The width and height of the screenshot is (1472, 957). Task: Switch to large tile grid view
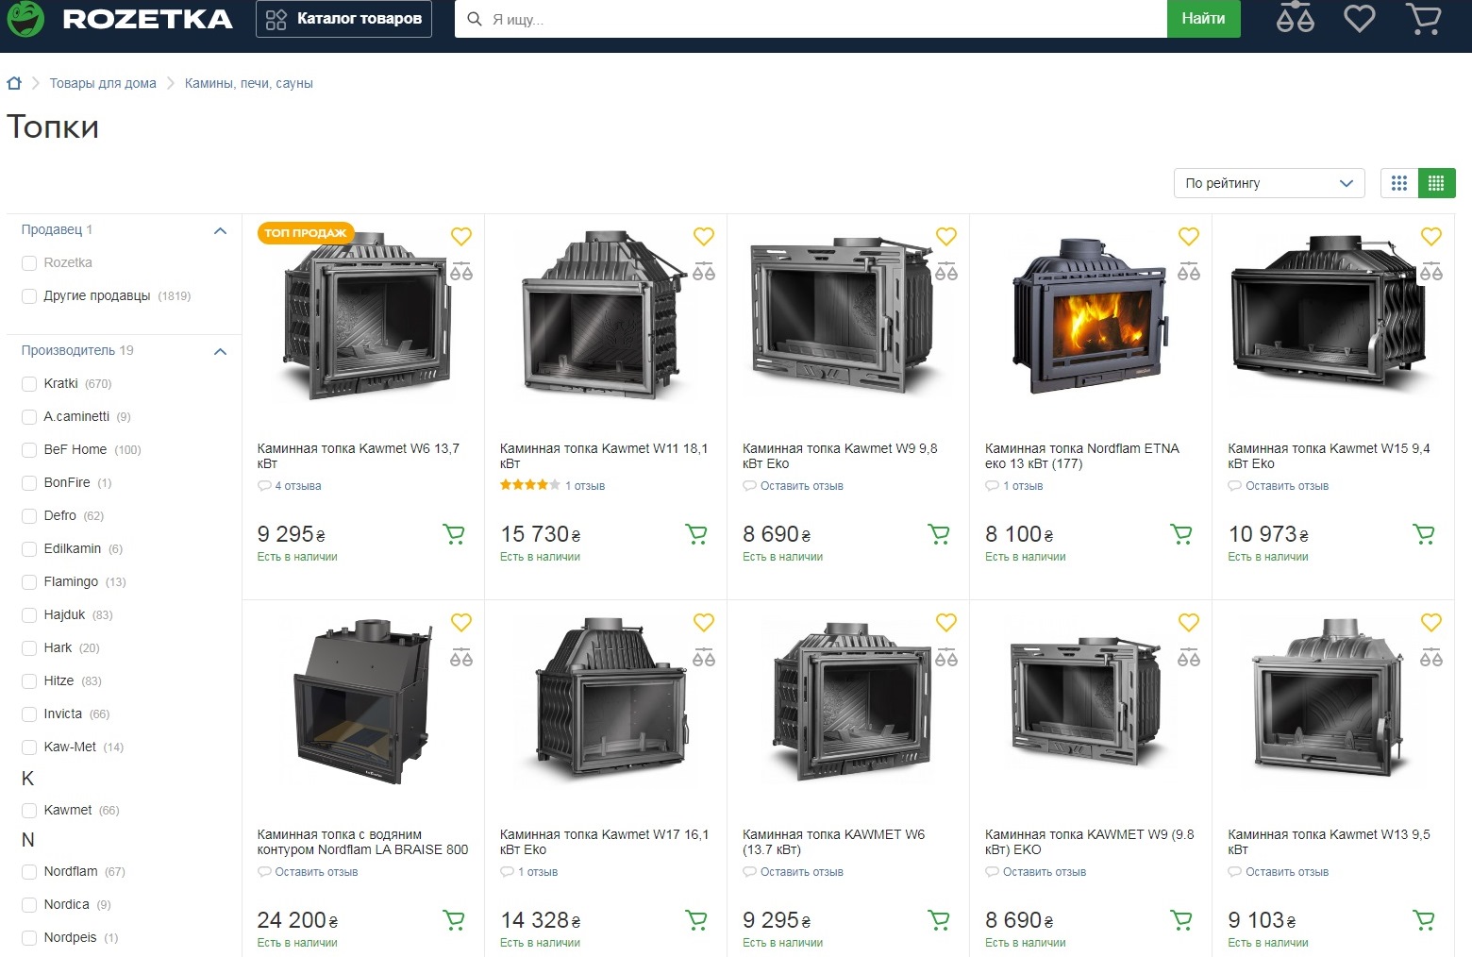[1399, 183]
